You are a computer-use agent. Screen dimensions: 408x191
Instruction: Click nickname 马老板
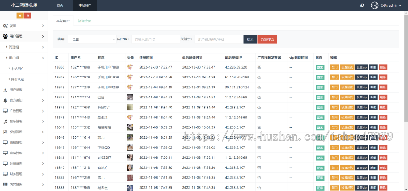click(x=102, y=188)
